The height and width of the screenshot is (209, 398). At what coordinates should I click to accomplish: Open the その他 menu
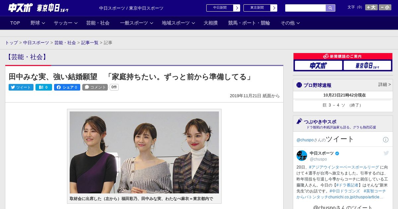[288, 23]
